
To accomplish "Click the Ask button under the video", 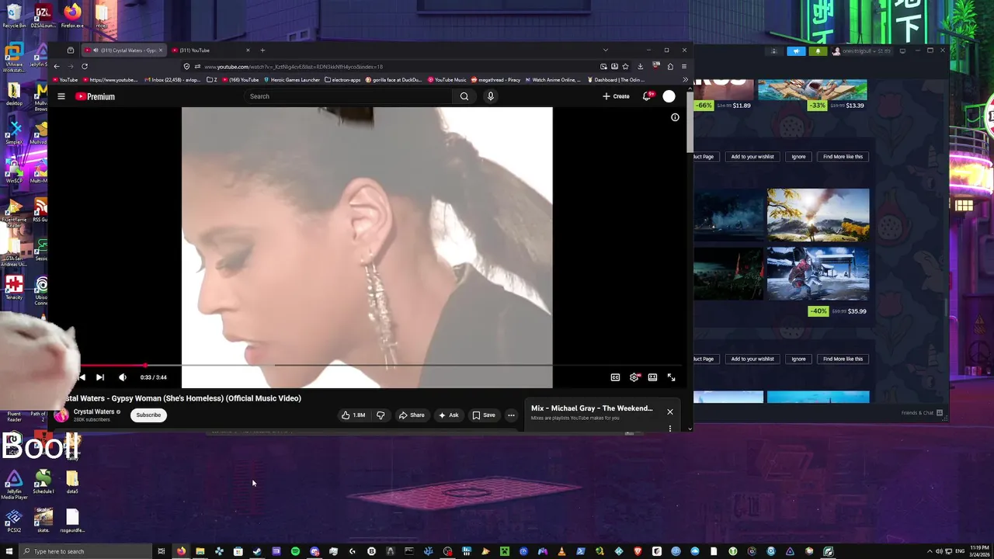I will click(x=448, y=415).
